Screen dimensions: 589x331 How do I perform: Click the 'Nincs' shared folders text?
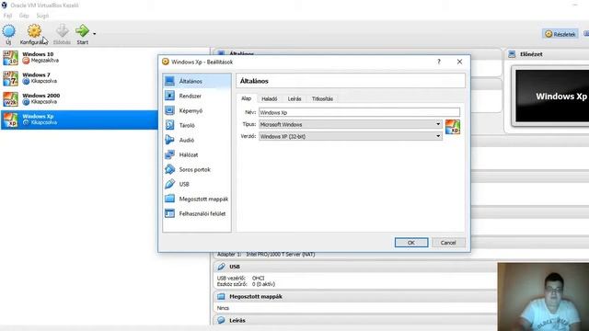pyautogui.click(x=223, y=308)
